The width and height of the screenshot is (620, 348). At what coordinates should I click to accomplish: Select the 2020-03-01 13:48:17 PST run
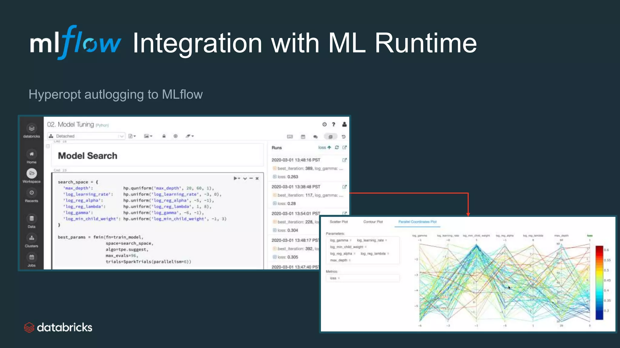[295, 240]
